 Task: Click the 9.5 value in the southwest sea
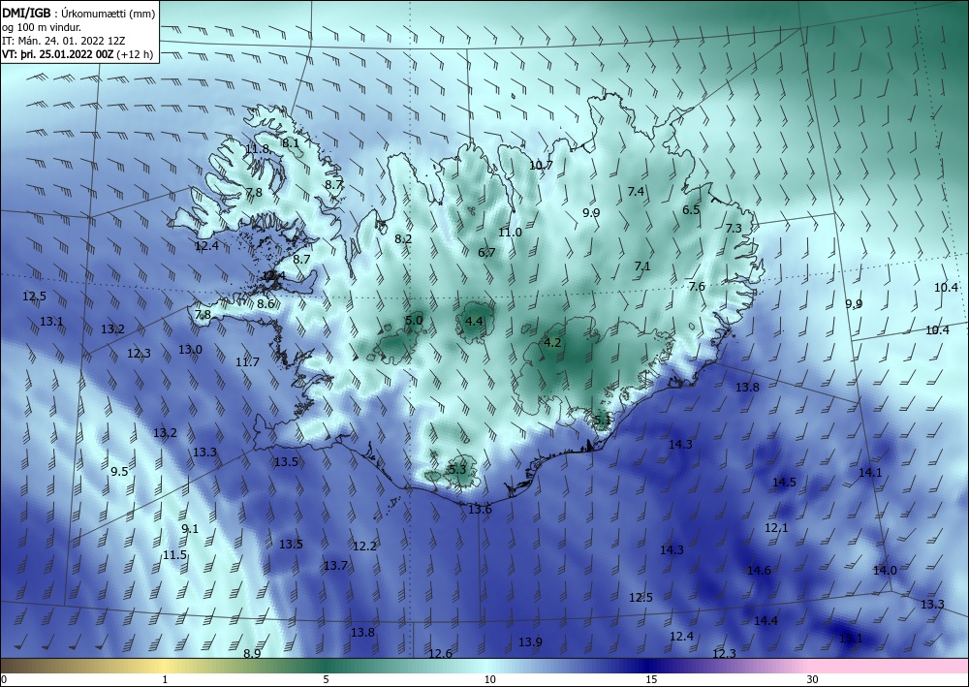[x=119, y=472]
